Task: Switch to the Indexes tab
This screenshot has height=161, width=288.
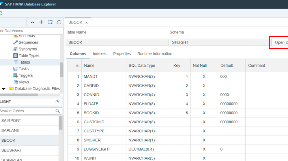Action: [x=99, y=54]
